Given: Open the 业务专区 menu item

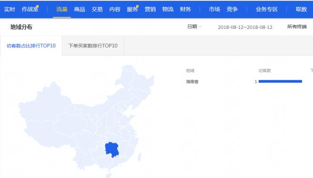Looking at the screenshot, I should (x=266, y=9).
